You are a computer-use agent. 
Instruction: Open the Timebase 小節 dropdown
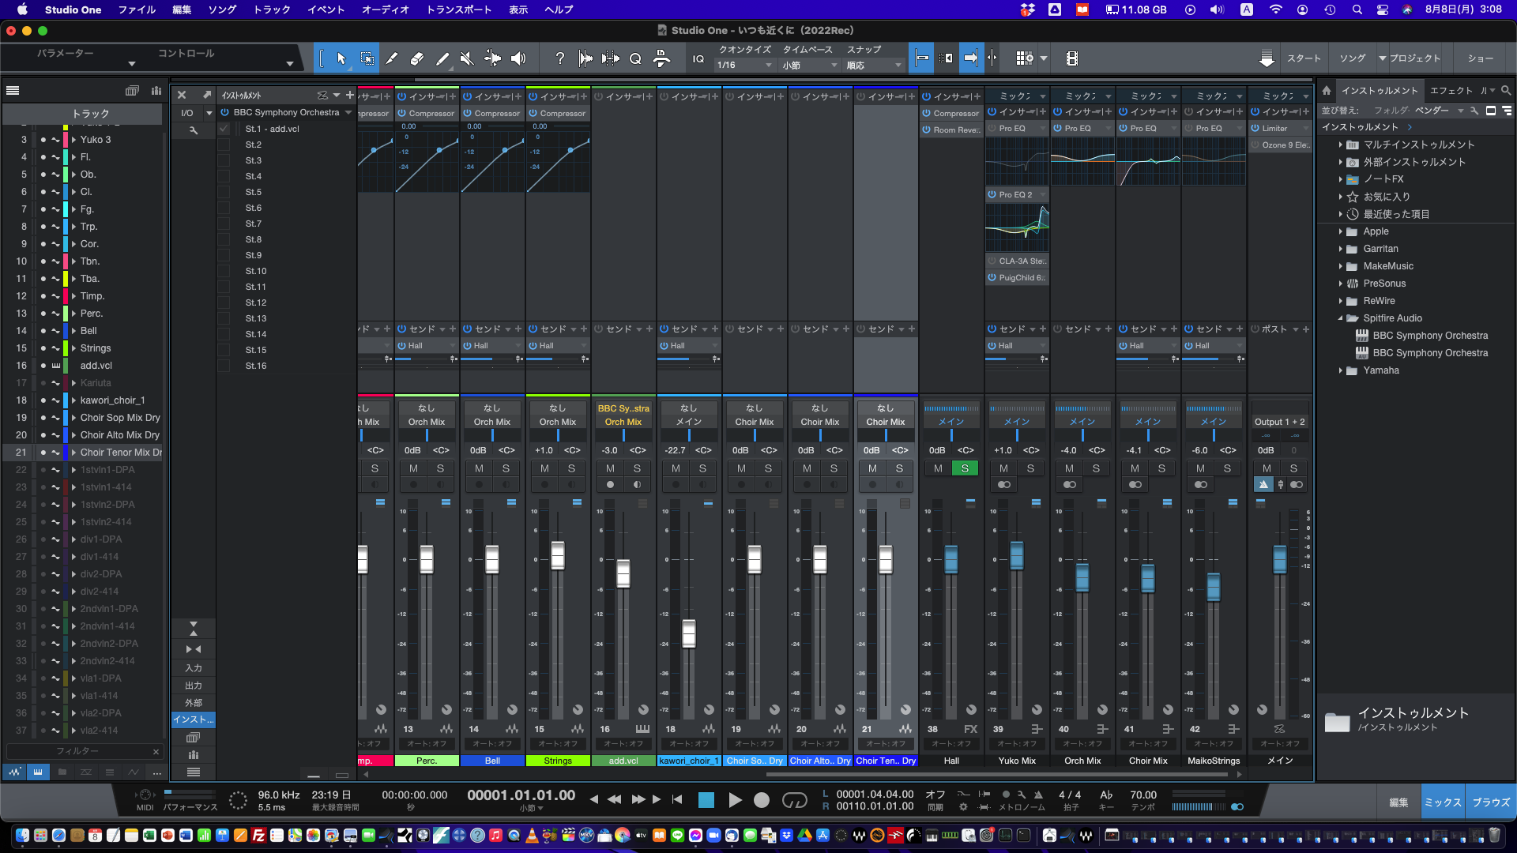click(x=810, y=66)
